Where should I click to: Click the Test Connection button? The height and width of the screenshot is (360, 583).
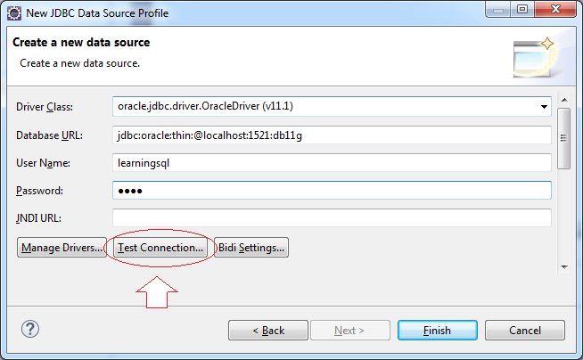tap(160, 248)
